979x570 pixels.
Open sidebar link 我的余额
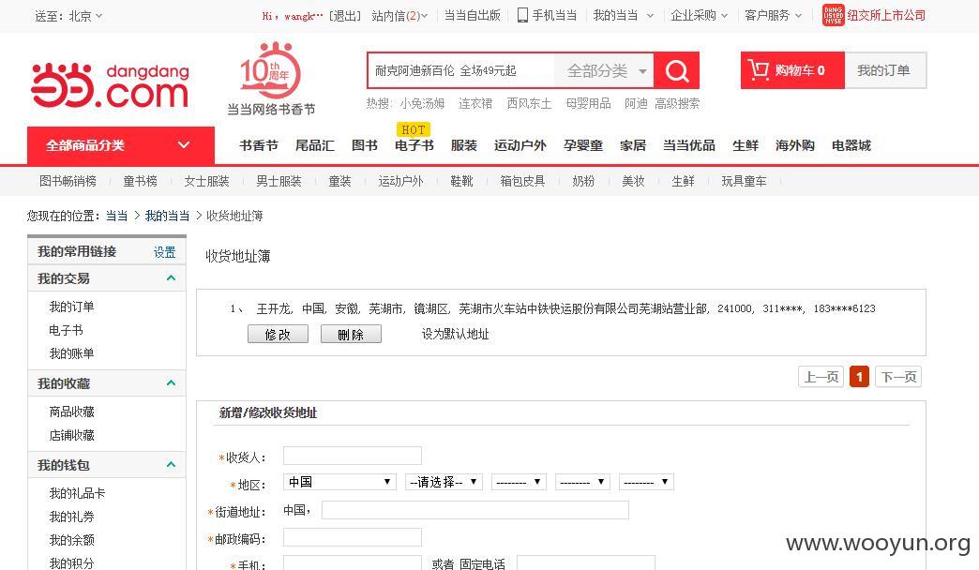point(72,540)
